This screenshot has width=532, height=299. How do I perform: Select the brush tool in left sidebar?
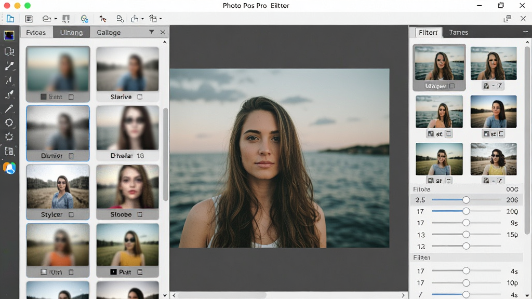pos(9,108)
